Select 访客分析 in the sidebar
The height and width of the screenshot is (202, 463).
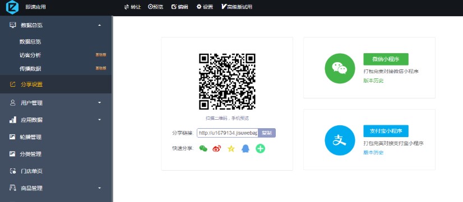(30, 55)
